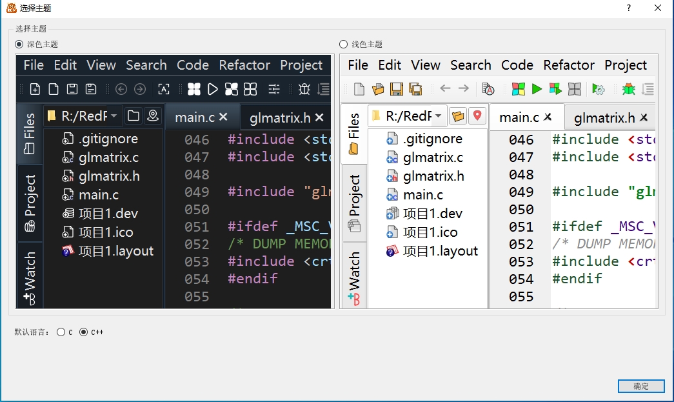Image resolution: width=674 pixels, height=402 pixels.
Task: Confirm selection with the 确定 button
Action: pyautogui.click(x=640, y=386)
